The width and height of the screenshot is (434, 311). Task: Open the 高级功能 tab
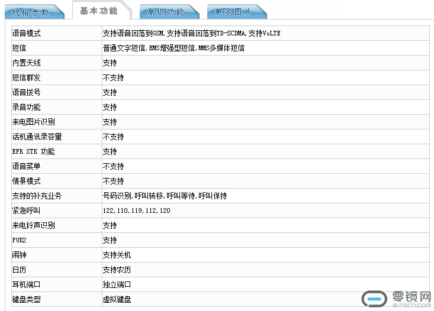point(165,12)
